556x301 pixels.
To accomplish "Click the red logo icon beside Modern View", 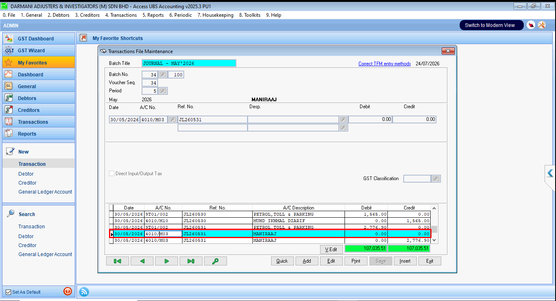I will click(531, 25).
